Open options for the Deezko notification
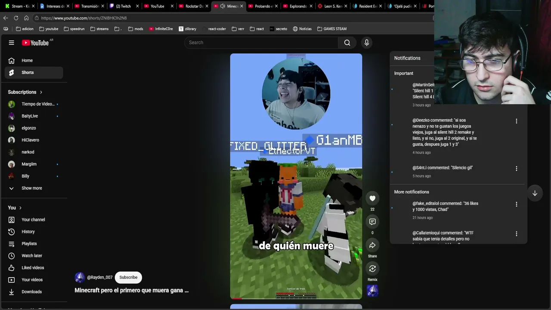 click(x=517, y=121)
